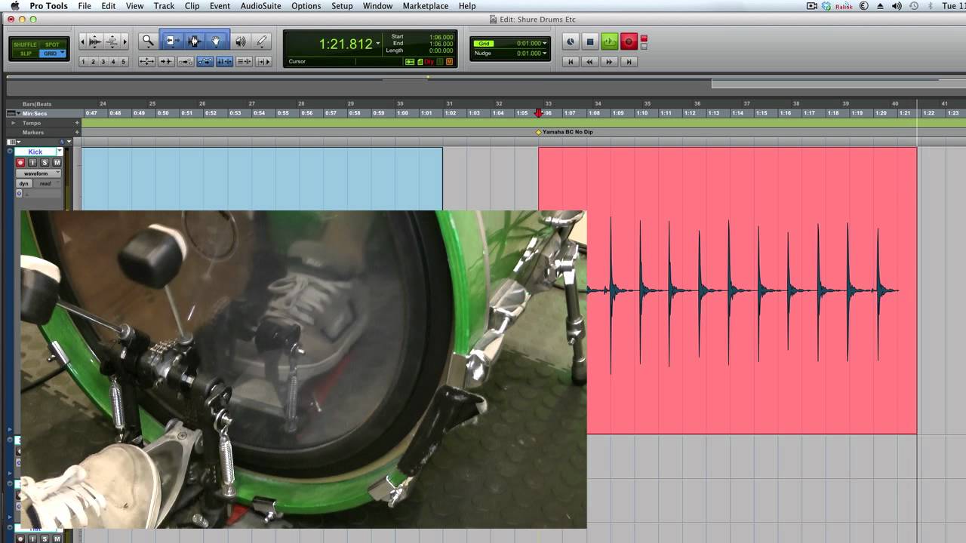
Task: Toggle Tab to Transients button
Action: coord(166,62)
